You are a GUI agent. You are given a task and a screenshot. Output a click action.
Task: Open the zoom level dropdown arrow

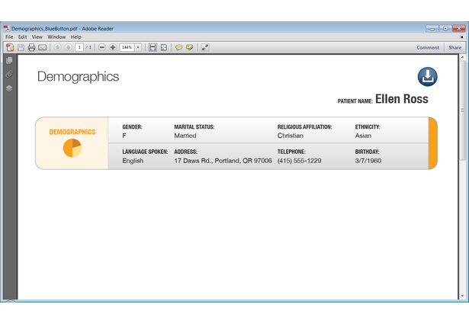tap(138, 47)
